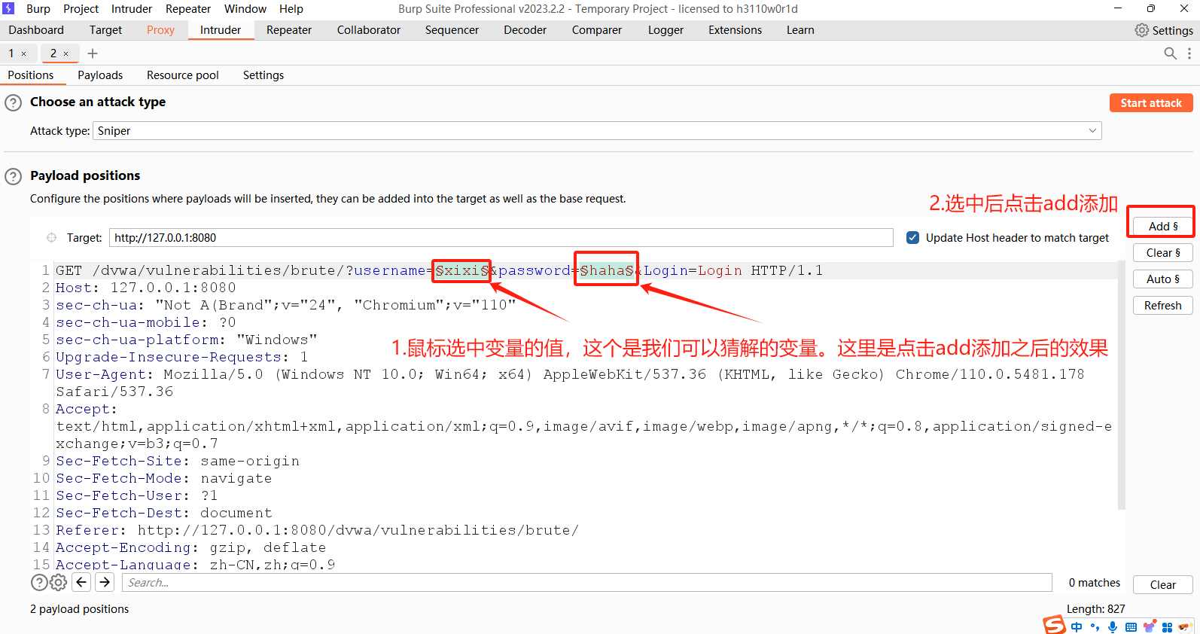
Task: Switch to the Comparer tab
Action: (597, 30)
